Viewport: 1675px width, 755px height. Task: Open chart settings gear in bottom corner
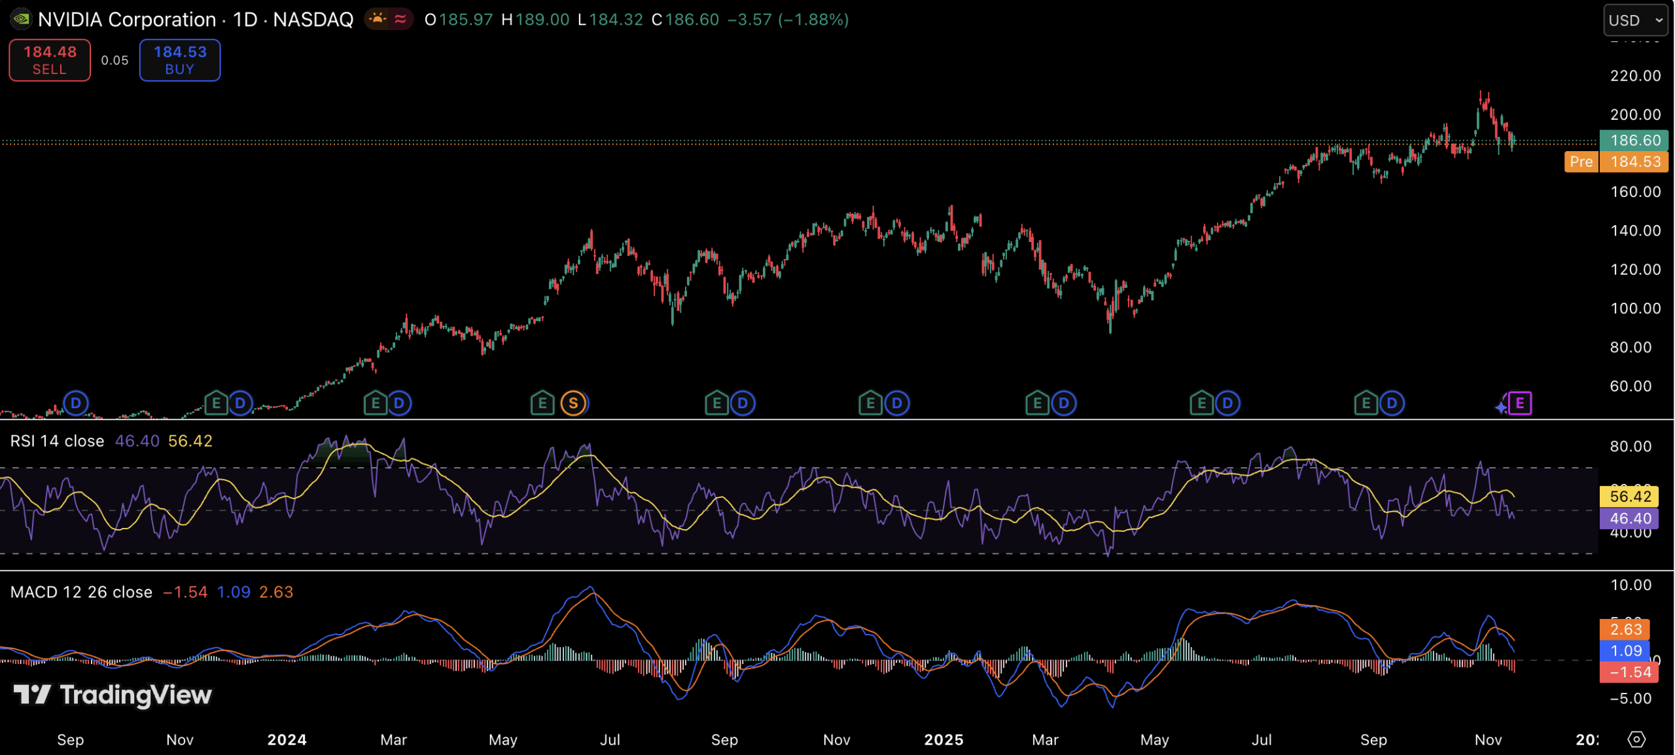click(x=1636, y=739)
